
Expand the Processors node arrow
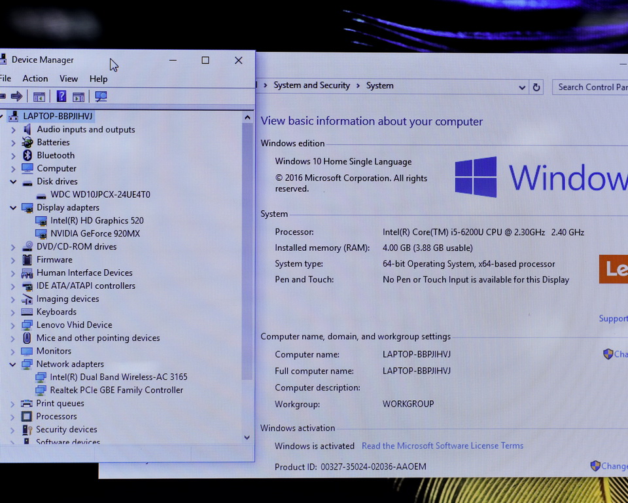[x=13, y=417]
